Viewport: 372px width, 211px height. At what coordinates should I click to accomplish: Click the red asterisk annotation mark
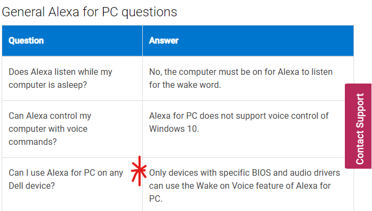pyautogui.click(x=139, y=171)
